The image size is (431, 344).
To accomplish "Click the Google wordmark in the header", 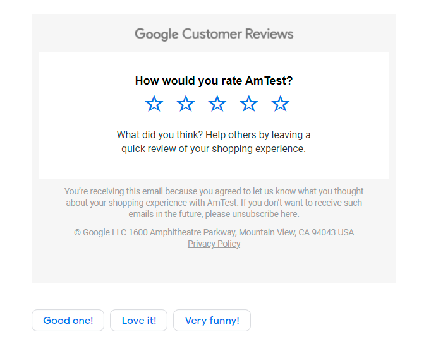I will pyautogui.click(x=156, y=34).
